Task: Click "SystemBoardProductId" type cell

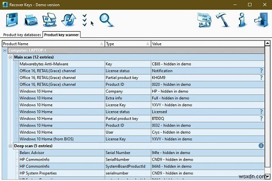Action: point(128,166)
